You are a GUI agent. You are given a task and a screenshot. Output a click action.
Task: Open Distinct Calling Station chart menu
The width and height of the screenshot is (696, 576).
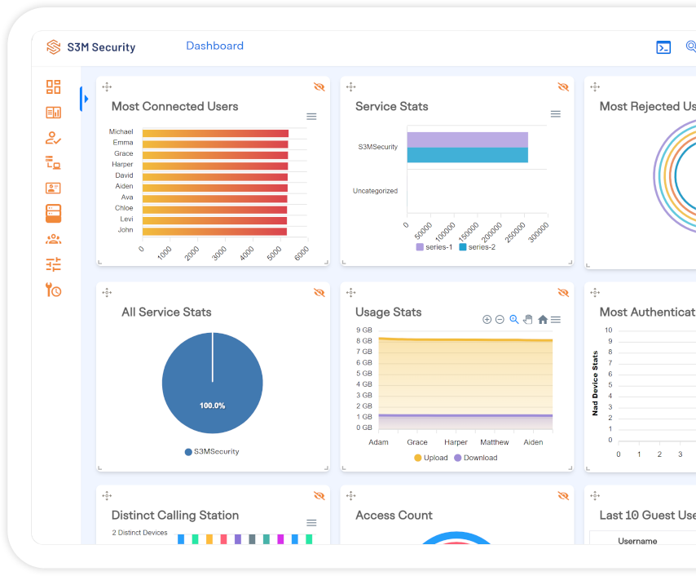(x=311, y=523)
